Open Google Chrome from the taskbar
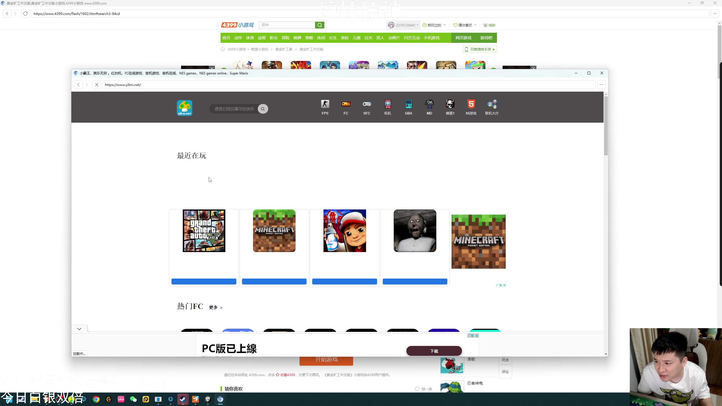Image resolution: width=722 pixels, height=406 pixels. click(x=96, y=399)
